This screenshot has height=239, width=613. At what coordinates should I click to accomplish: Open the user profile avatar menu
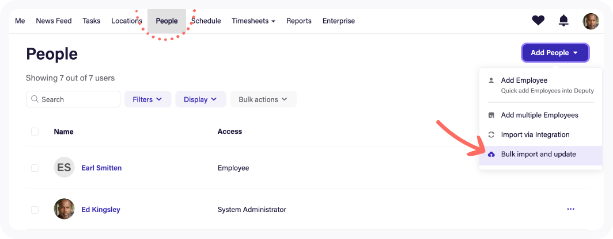point(591,21)
